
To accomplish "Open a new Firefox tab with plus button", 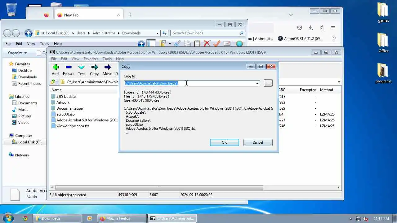I will [x=130, y=15].
